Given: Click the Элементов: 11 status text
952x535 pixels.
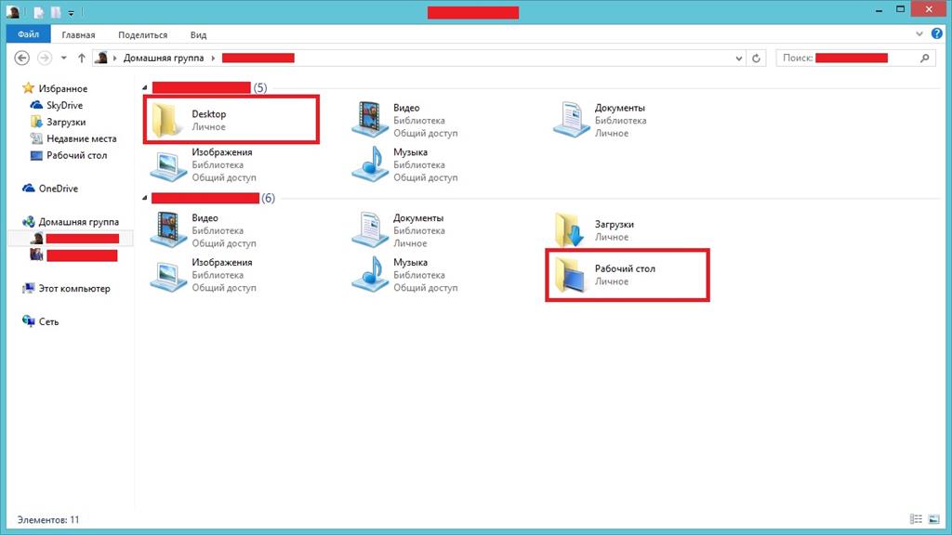Looking at the screenshot, I should point(48,520).
